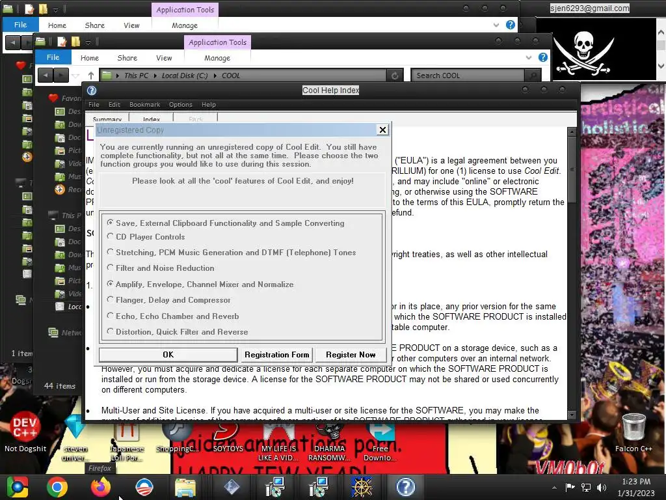Select Amplify, Envelope, Channel Mixer and Normalize

click(x=111, y=284)
